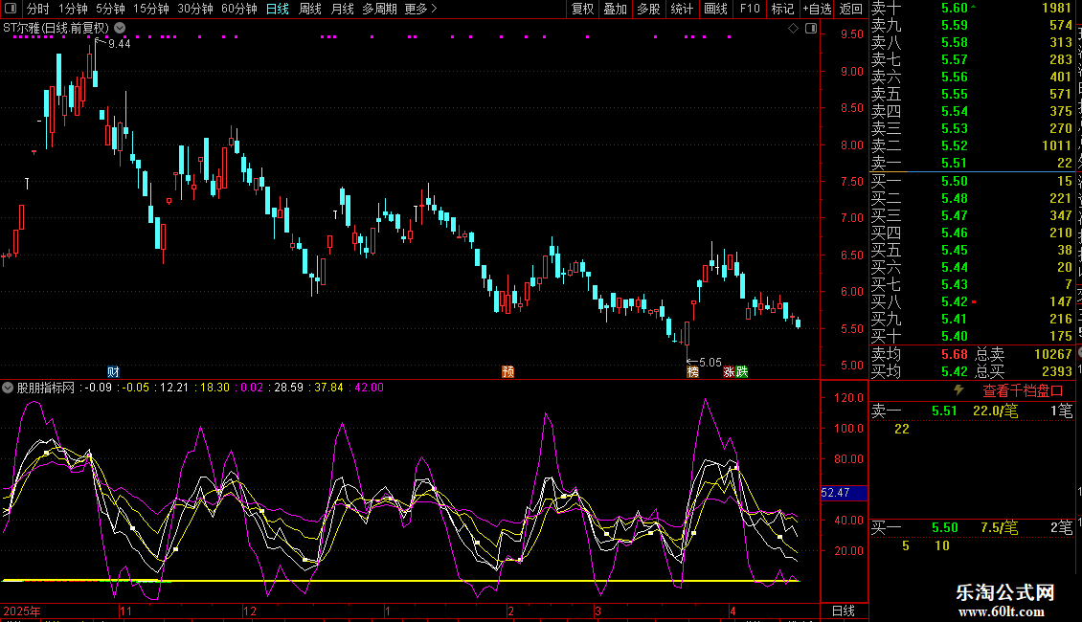Image resolution: width=1082 pixels, height=622 pixels.
Task: Select the 买五 5.45 order row
Action: click(x=972, y=250)
